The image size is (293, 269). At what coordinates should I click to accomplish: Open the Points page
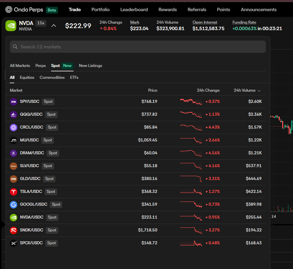pyautogui.click(x=223, y=9)
